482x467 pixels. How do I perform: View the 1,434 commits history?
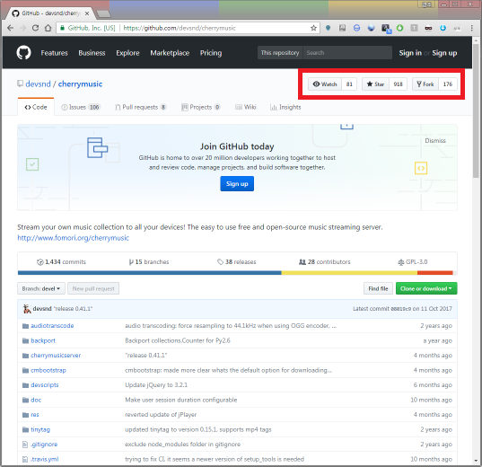click(61, 262)
